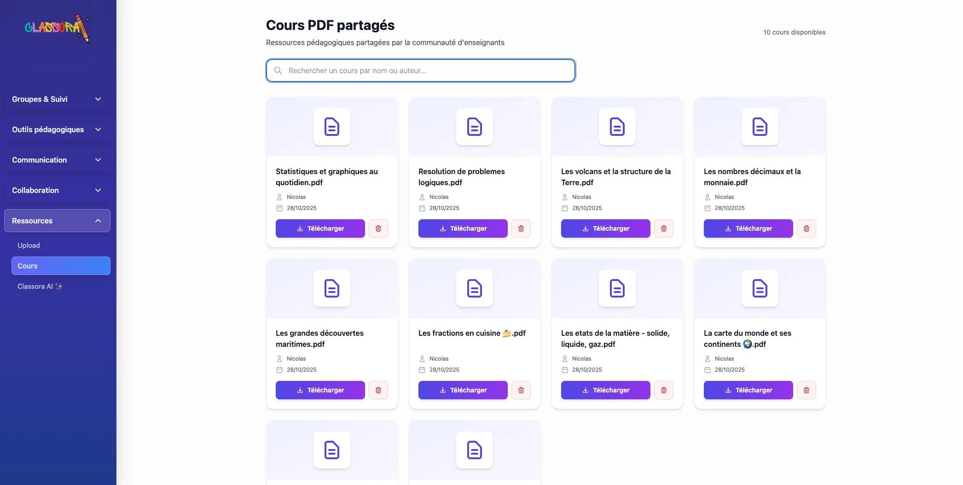Screen dimensions: 963x485
Task: Click the calendar icon beside 28/10/2025 on Les fractions card
Action: click(422, 369)
